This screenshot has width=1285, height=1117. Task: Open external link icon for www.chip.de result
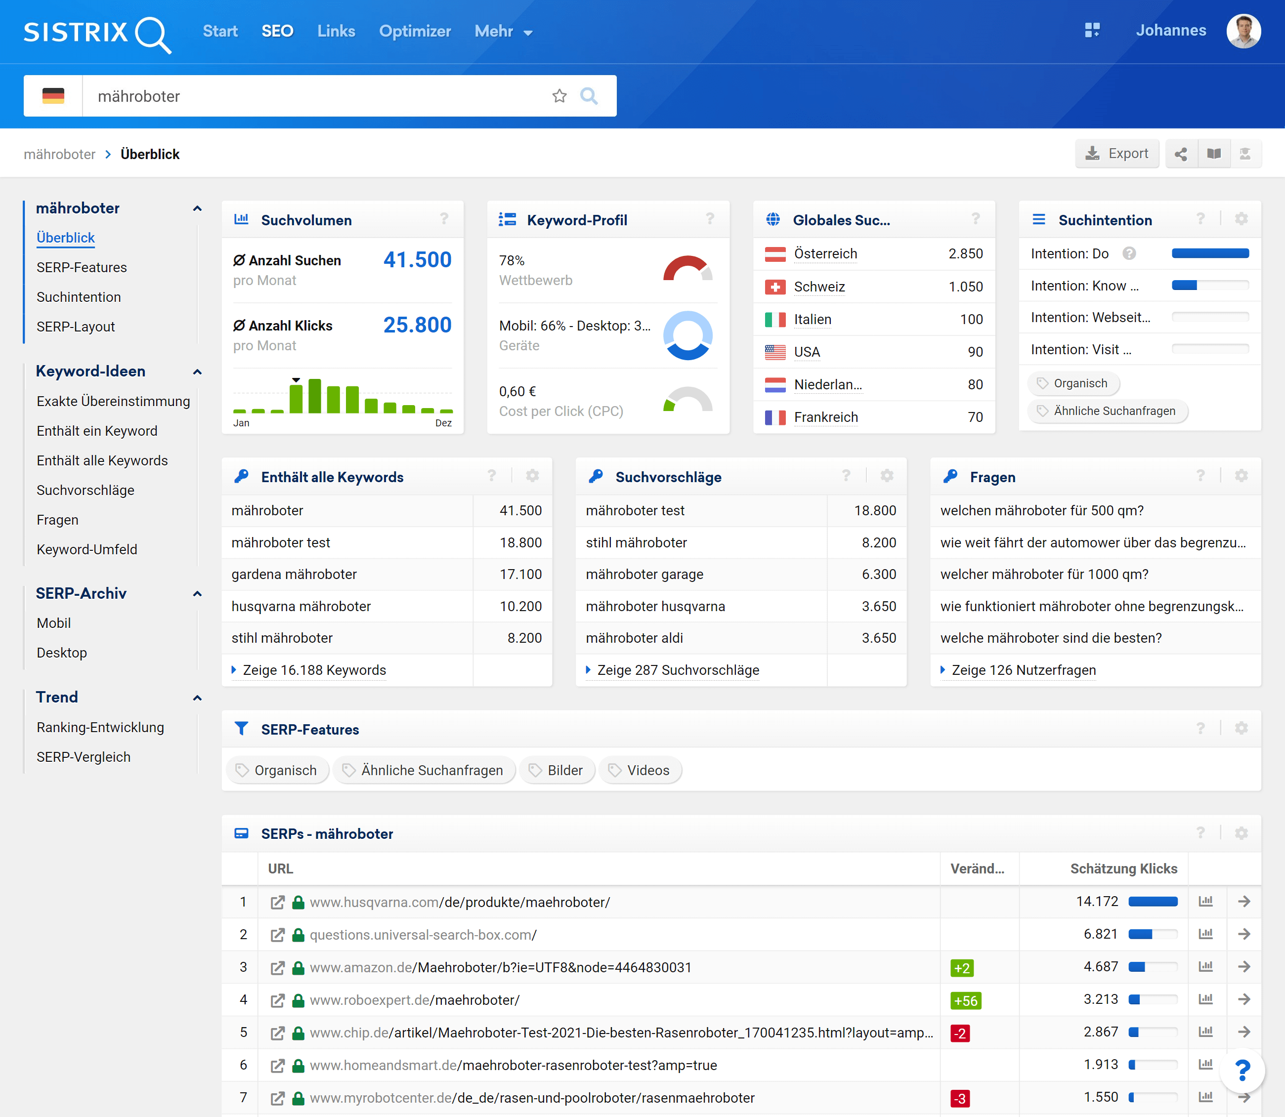tap(277, 1033)
